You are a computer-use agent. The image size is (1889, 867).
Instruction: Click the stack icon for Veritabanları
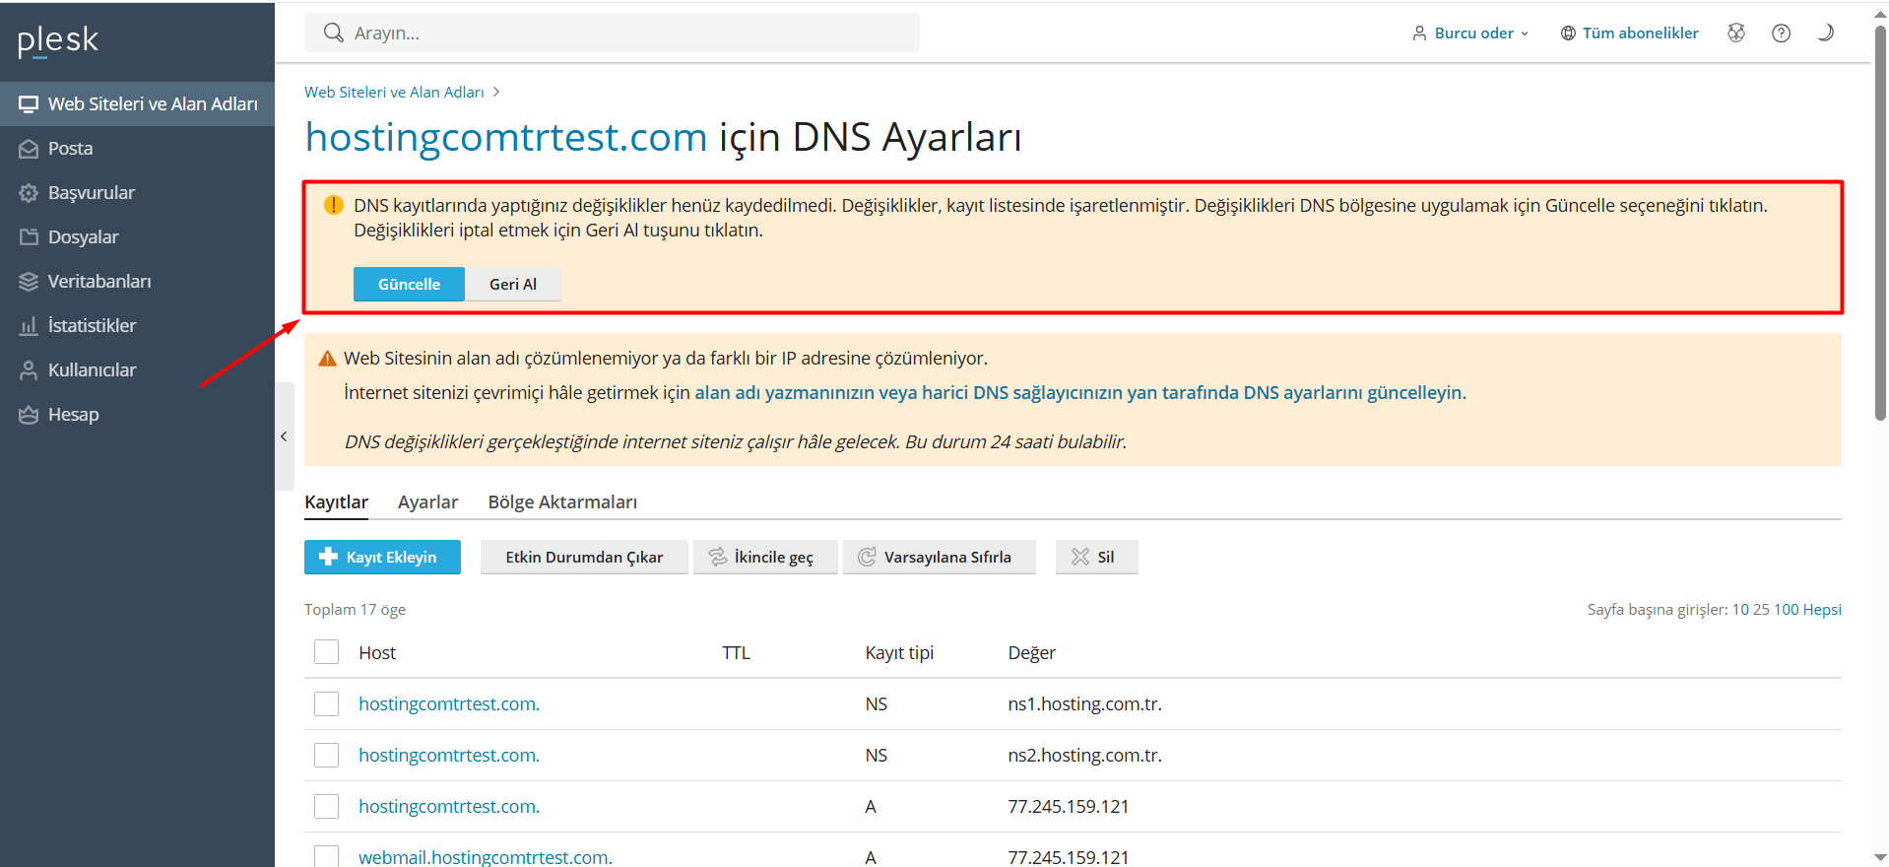(x=29, y=282)
